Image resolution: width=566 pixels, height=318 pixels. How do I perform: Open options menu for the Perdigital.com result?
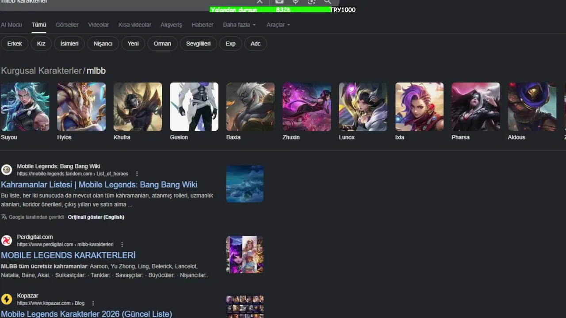tap(122, 245)
